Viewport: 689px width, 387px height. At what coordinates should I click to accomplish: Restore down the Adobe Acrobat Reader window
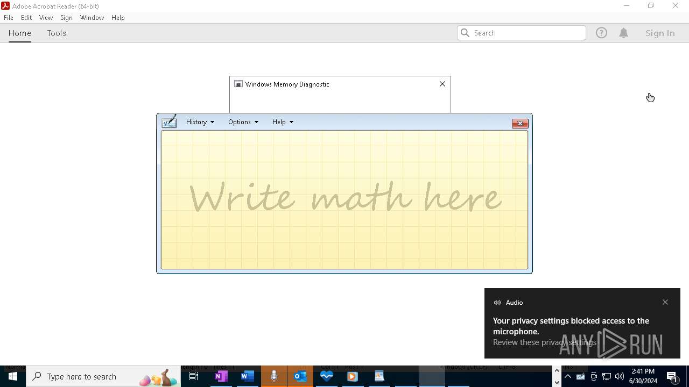pos(651,6)
